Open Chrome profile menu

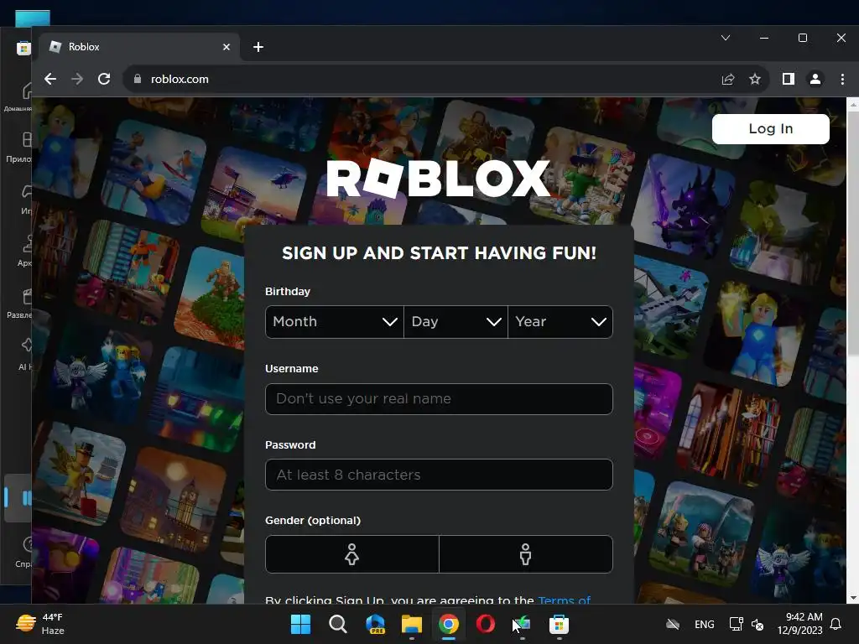click(x=815, y=79)
